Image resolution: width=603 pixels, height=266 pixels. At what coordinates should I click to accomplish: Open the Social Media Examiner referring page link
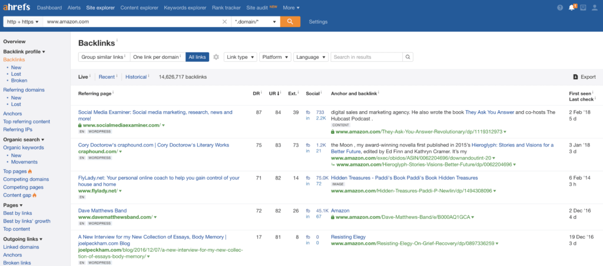tap(155, 116)
